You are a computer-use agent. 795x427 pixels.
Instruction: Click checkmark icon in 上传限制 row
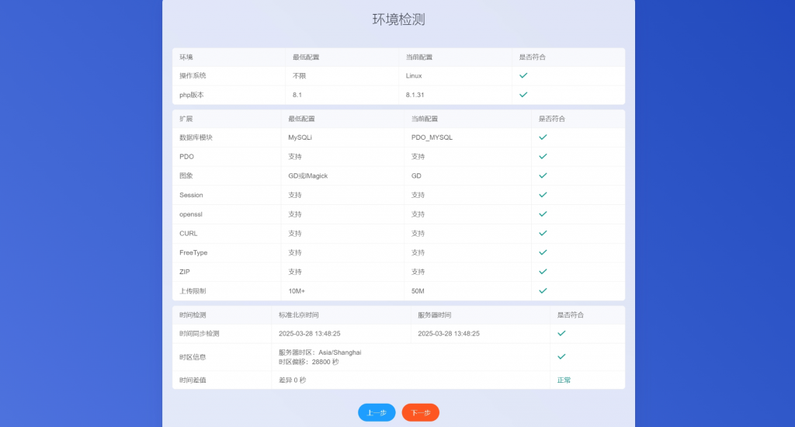point(543,291)
